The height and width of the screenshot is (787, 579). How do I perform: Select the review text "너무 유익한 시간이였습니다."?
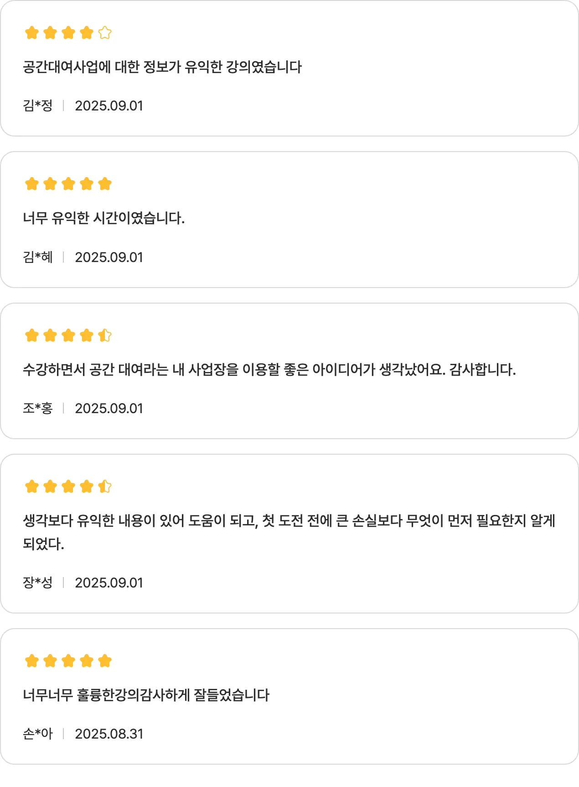pyautogui.click(x=103, y=218)
